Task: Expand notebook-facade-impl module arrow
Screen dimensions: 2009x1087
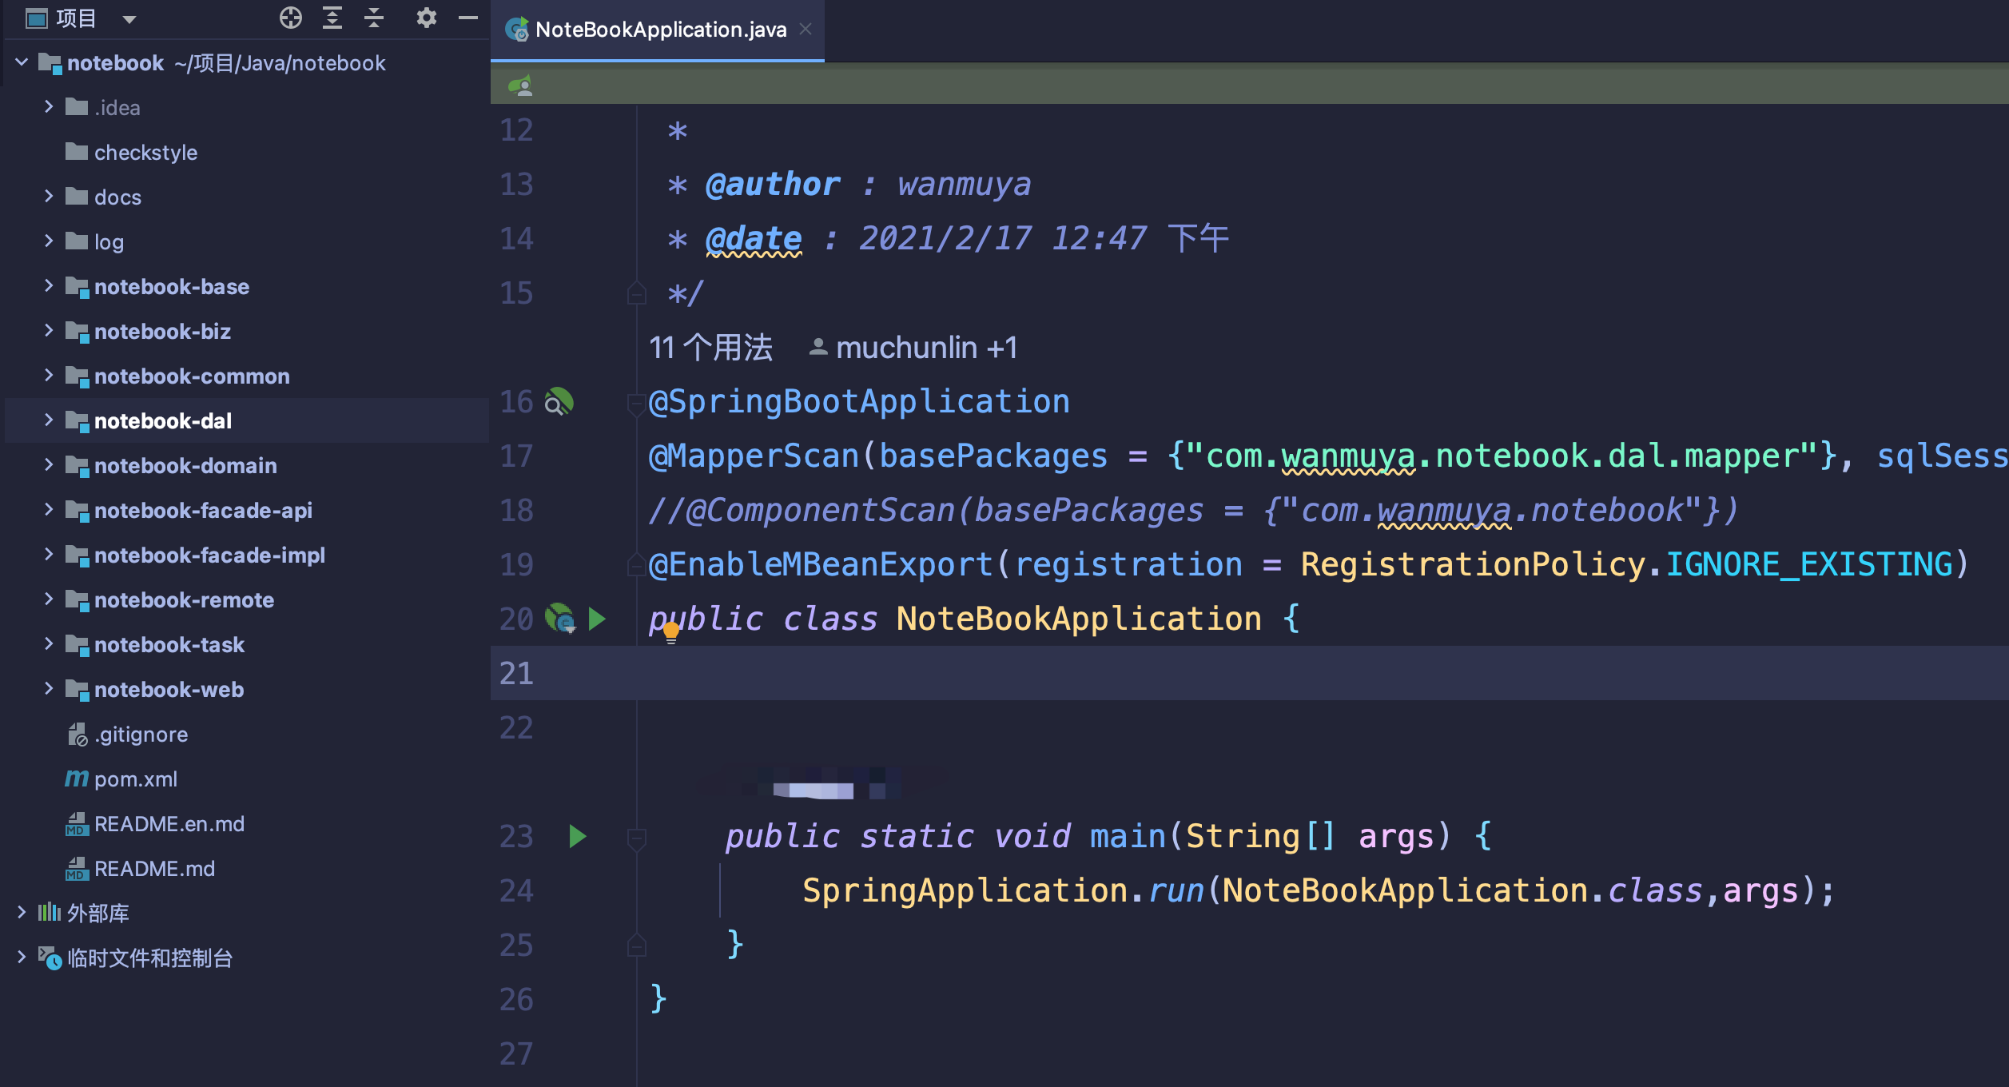Action: [x=49, y=554]
